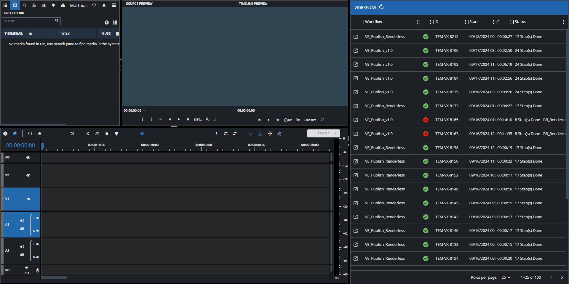Image resolution: width=569 pixels, height=284 pixels.
Task: Open the source timecode dropdown chevron
Action: click(x=143, y=110)
